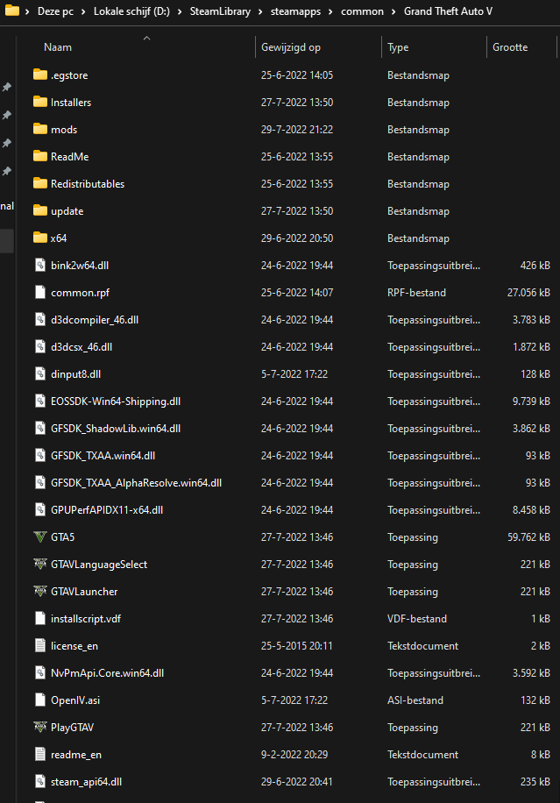Click the 9.739 kB size value
This screenshot has height=803, width=560.
tap(531, 401)
